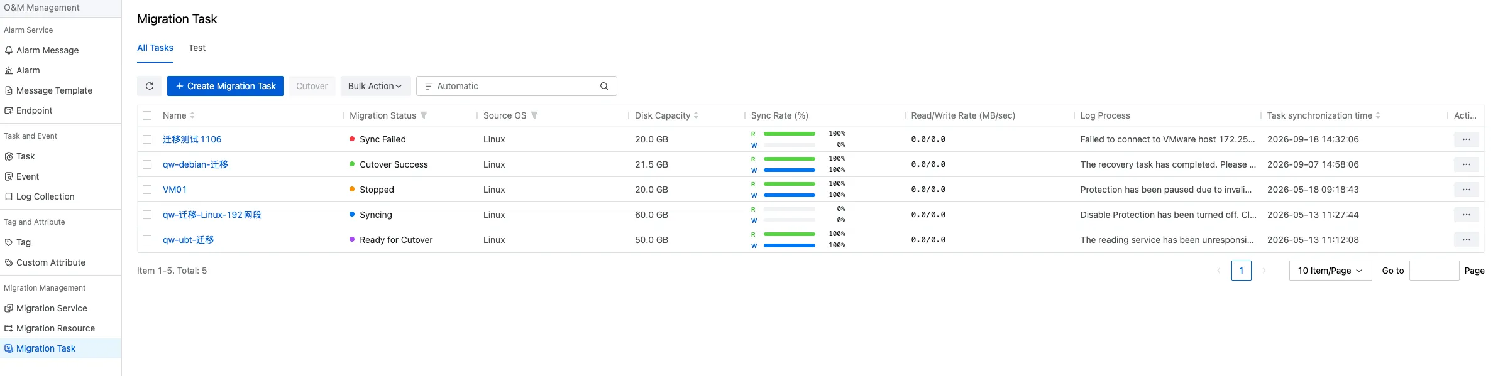1498x376 pixels.
Task: Open the 迁移测试1106 task link
Action: pyautogui.click(x=192, y=139)
